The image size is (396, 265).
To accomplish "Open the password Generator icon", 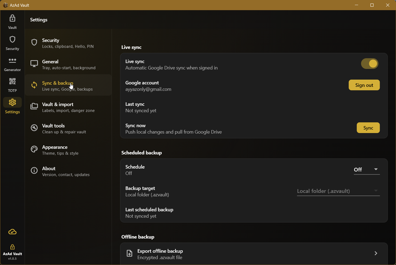I will (x=12, y=61).
